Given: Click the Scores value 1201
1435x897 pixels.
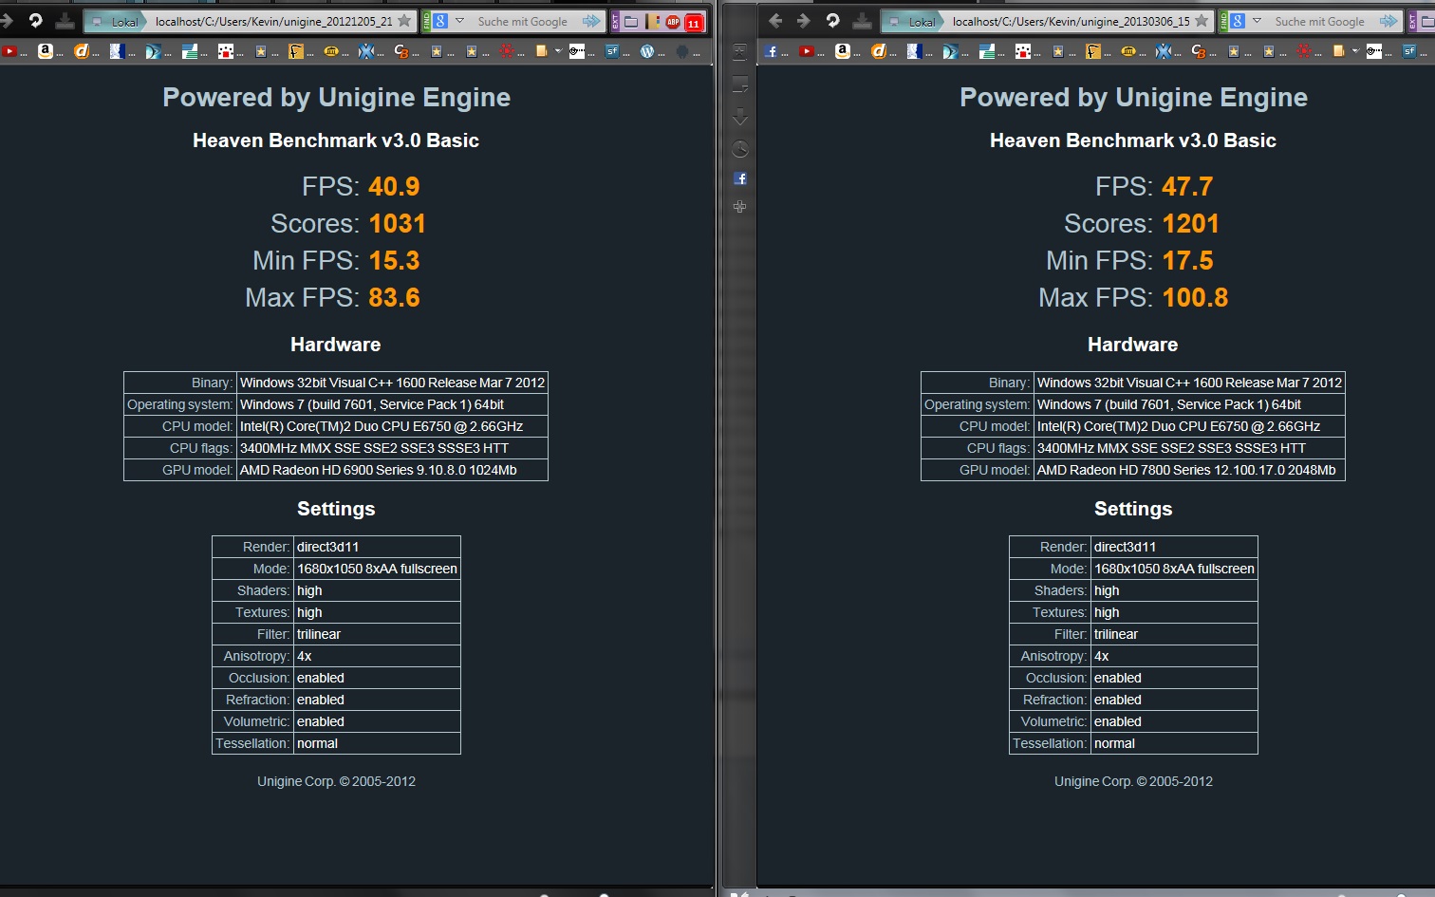Looking at the screenshot, I should coord(1190,223).
